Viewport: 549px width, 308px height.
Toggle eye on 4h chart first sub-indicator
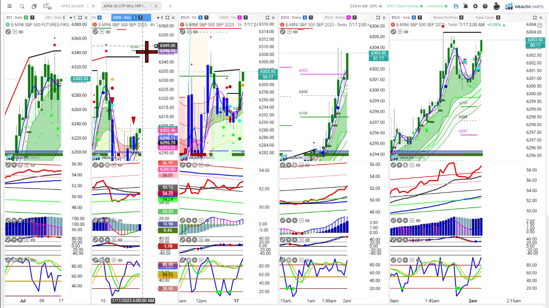[x=120, y=165]
